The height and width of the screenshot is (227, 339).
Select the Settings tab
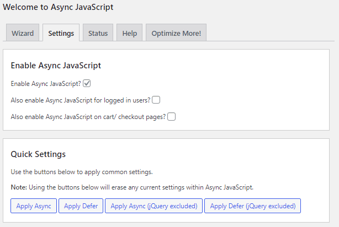click(x=61, y=33)
